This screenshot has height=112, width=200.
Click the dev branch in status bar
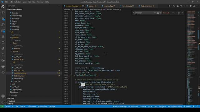click(x=8, y=106)
